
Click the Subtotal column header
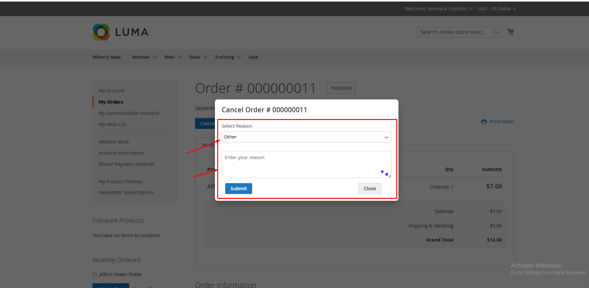492,170
